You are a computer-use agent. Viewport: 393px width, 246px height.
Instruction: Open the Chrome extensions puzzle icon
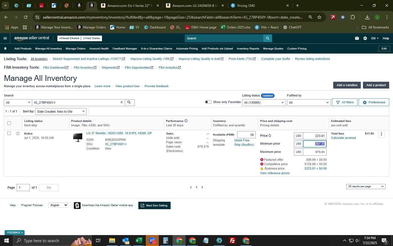353,17
